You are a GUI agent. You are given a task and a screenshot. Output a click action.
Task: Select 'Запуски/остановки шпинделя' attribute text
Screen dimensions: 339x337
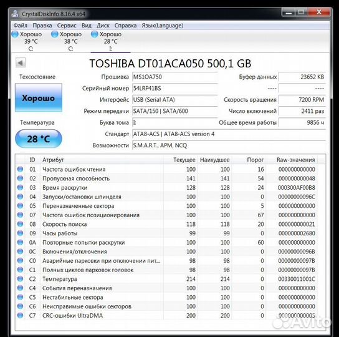82,197
